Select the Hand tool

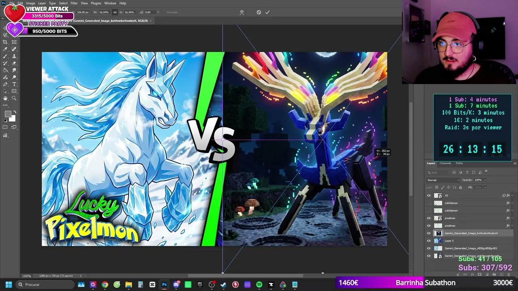coord(5,98)
